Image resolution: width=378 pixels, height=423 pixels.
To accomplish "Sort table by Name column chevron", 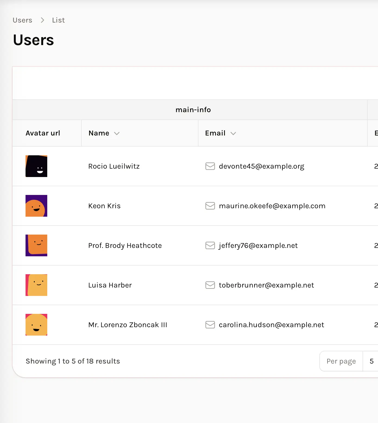I will (117, 133).
